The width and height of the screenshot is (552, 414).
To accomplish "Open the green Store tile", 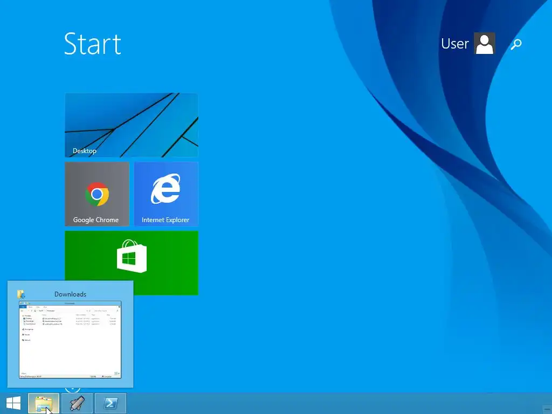I will pos(132,263).
